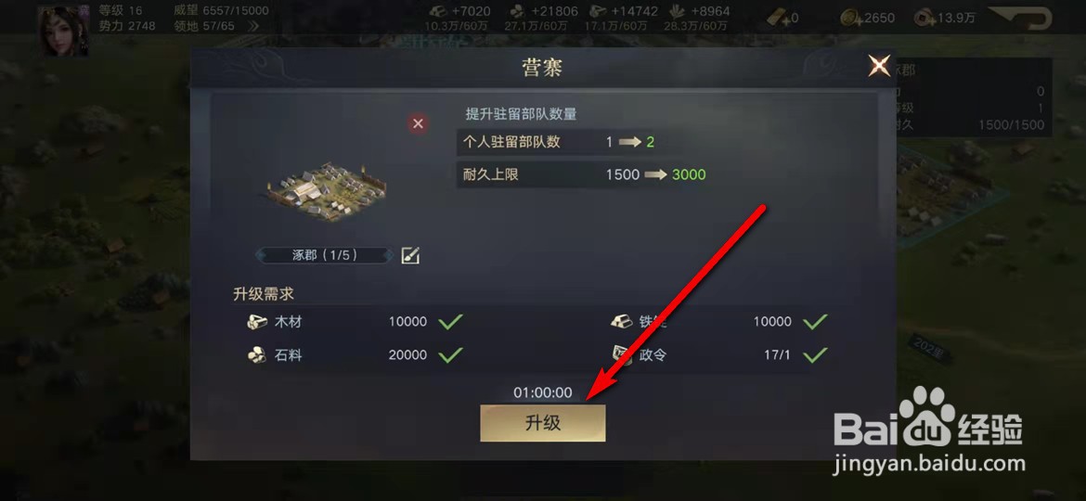Close the 营寨 dialog with the X
This screenshot has height=501, width=1086.
coord(880,67)
